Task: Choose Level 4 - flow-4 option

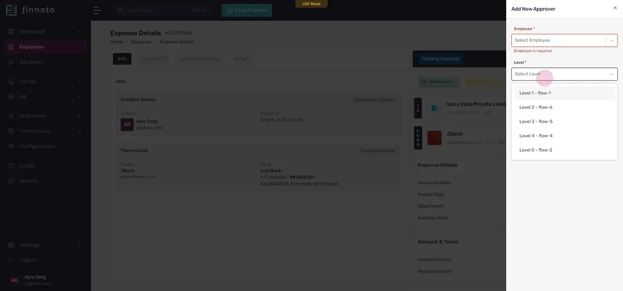Action: click(565, 136)
